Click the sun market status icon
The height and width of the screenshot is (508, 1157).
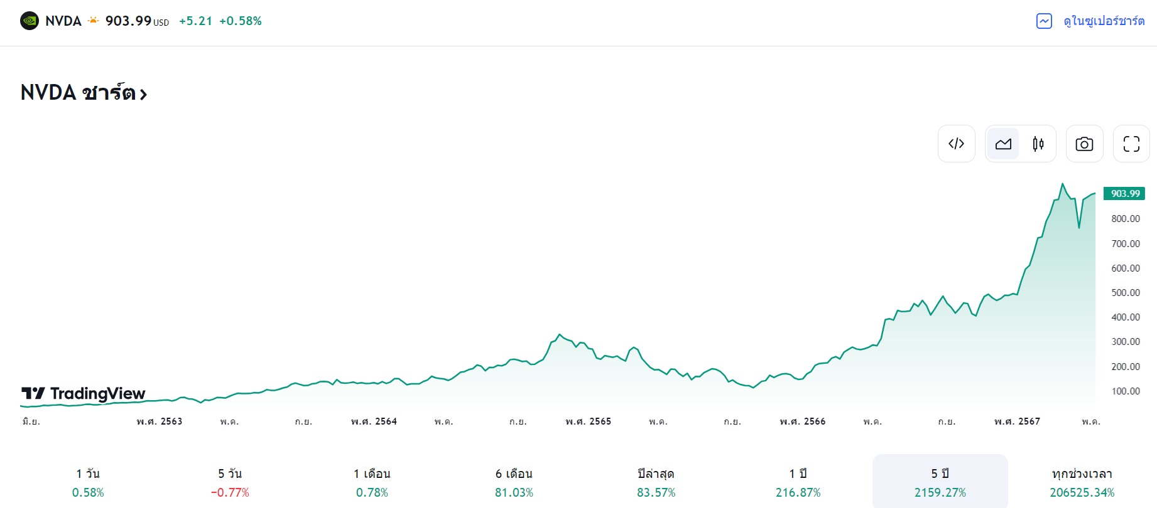(x=94, y=21)
